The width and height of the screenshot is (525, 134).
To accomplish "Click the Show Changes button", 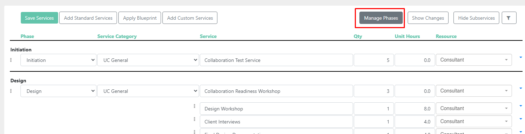I will point(428,18).
